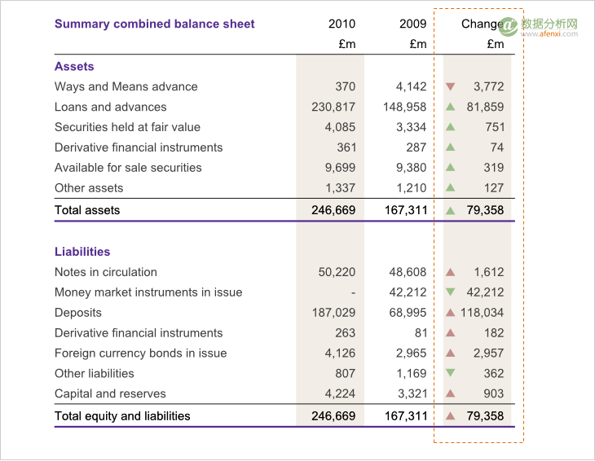The height and width of the screenshot is (461, 595).
Task: Click the 148,958 loans value for 2009
Action: 404,108
